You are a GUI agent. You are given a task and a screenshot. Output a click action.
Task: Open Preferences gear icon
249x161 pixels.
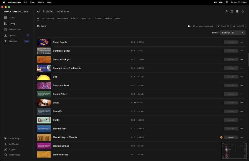5,155
